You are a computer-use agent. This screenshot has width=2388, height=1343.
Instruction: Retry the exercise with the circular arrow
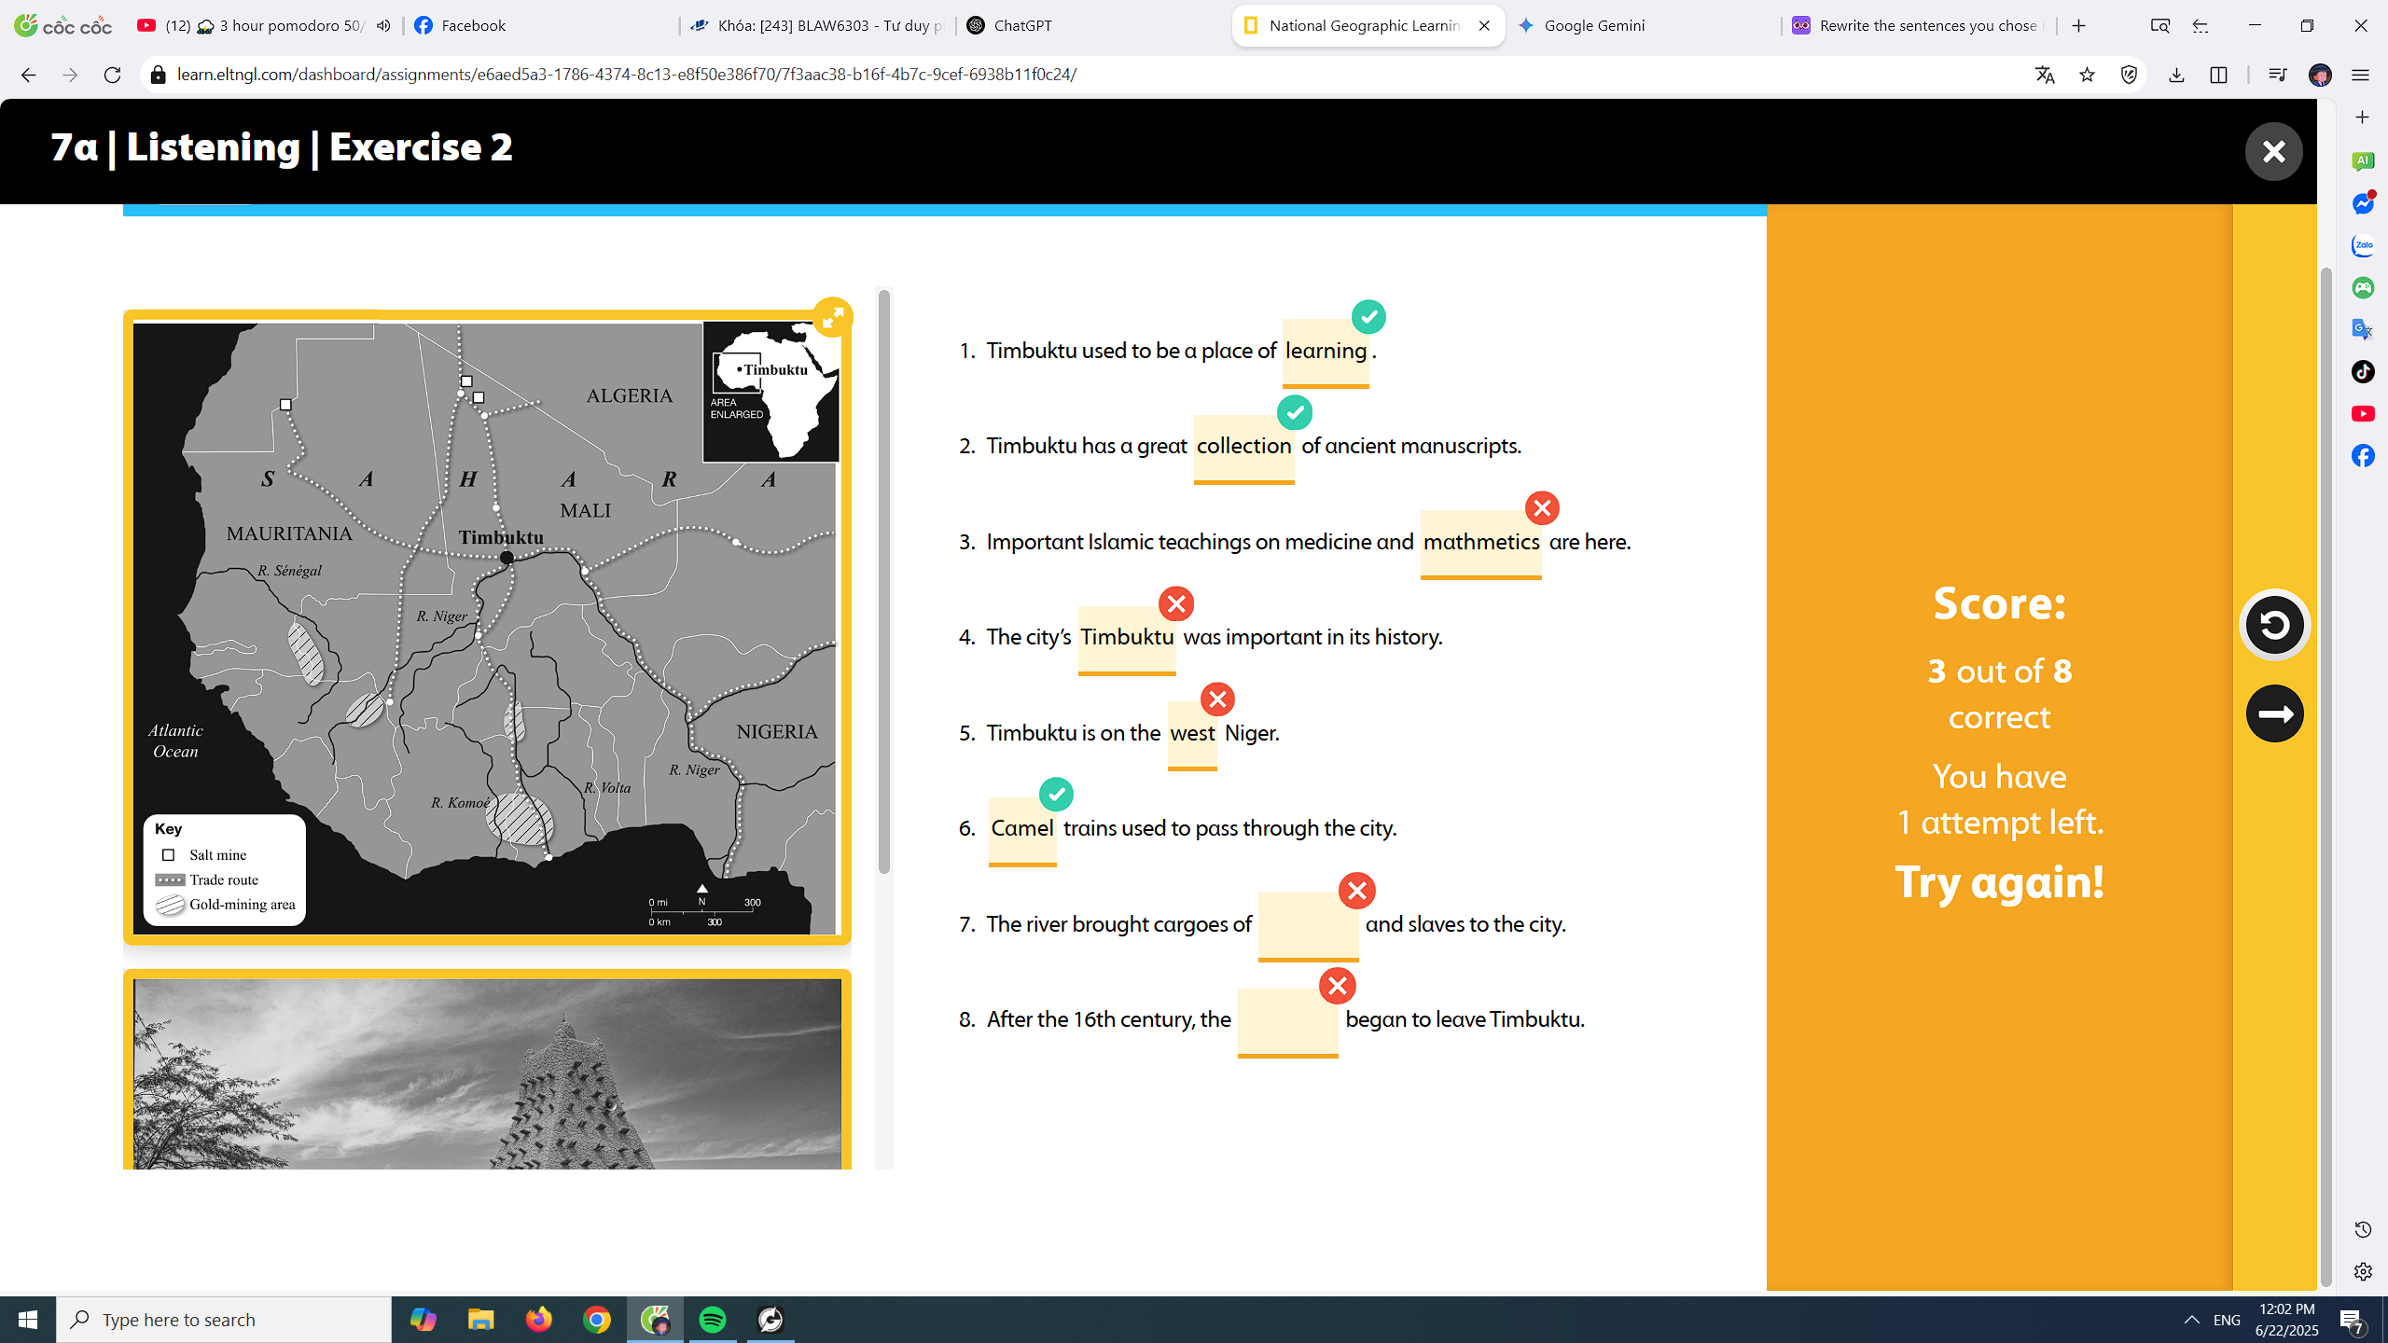point(2274,625)
